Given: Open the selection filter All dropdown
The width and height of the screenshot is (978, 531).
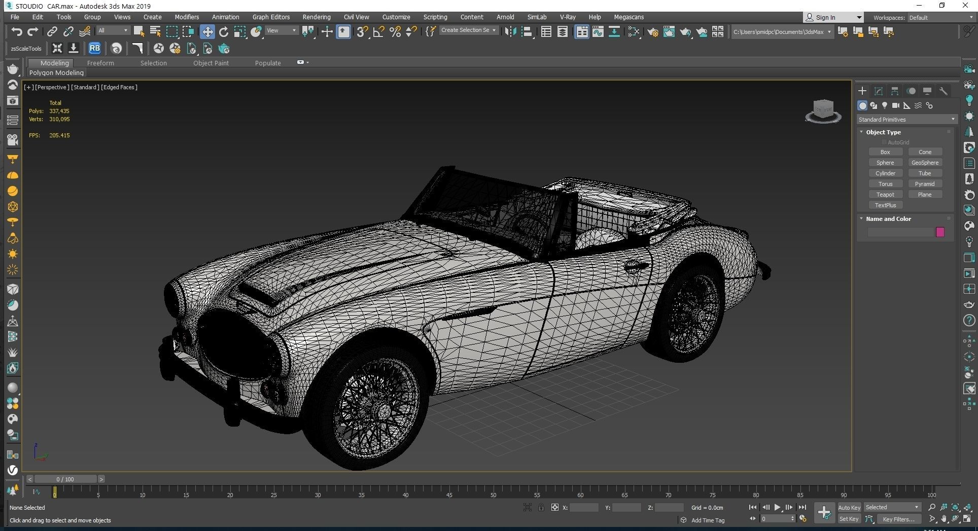Looking at the screenshot, I should click(x=113, y=31).
